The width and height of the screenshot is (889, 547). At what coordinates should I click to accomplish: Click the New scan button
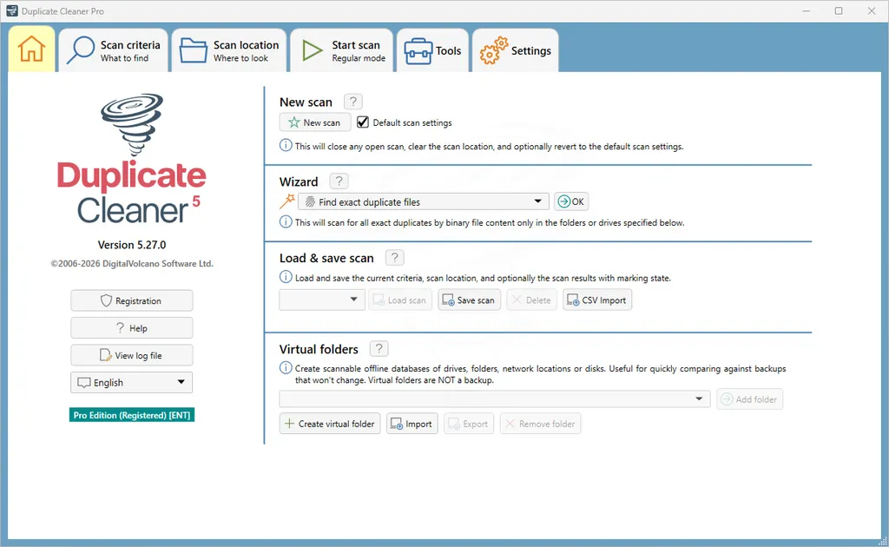(314, 122)
